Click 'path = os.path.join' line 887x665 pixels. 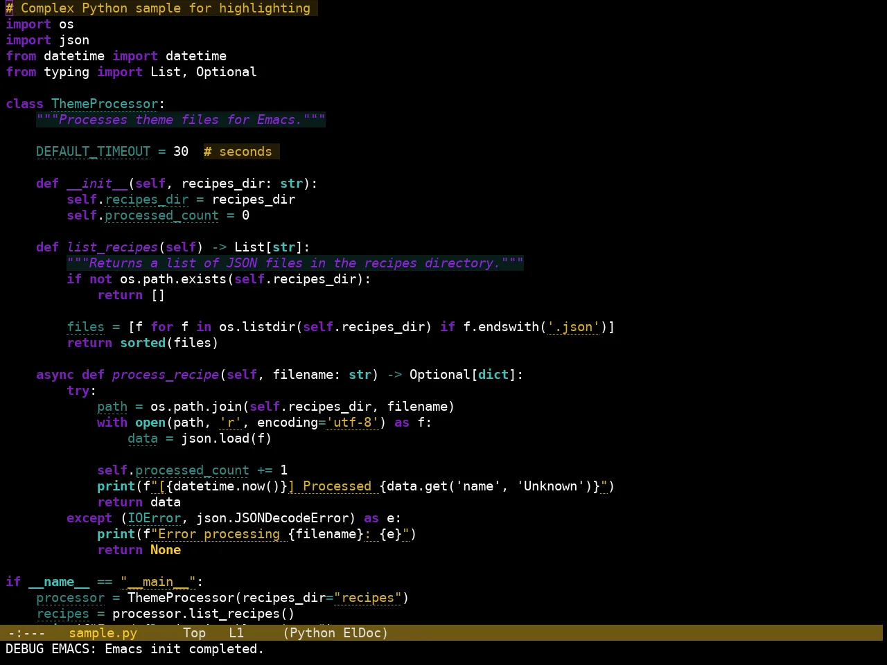276,407
